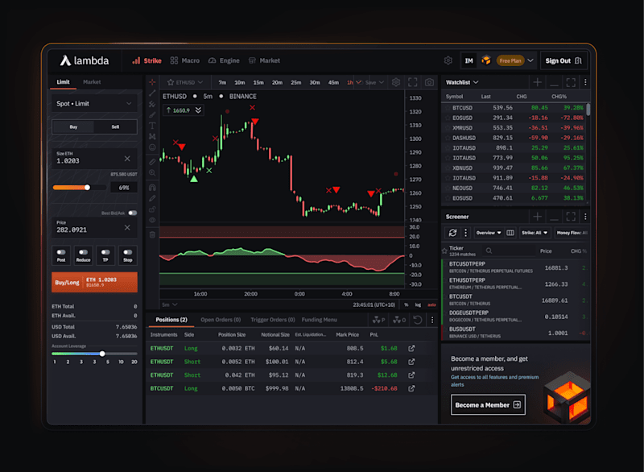
Task: Click the Screener ticker search field
Action: point(510,250)
